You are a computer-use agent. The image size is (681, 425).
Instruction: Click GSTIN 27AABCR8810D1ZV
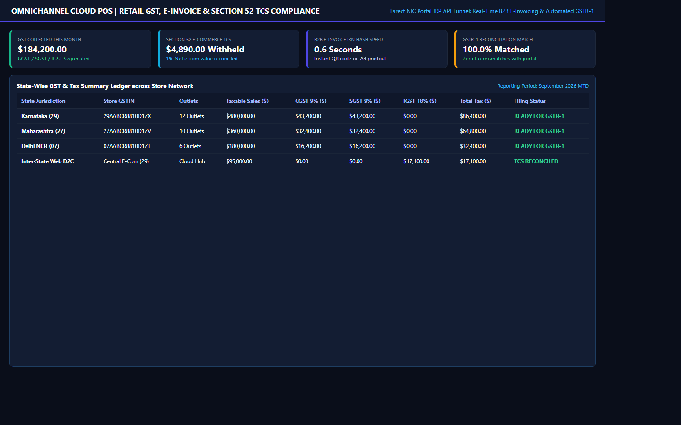pyautogui.click(x=127, y=131)
